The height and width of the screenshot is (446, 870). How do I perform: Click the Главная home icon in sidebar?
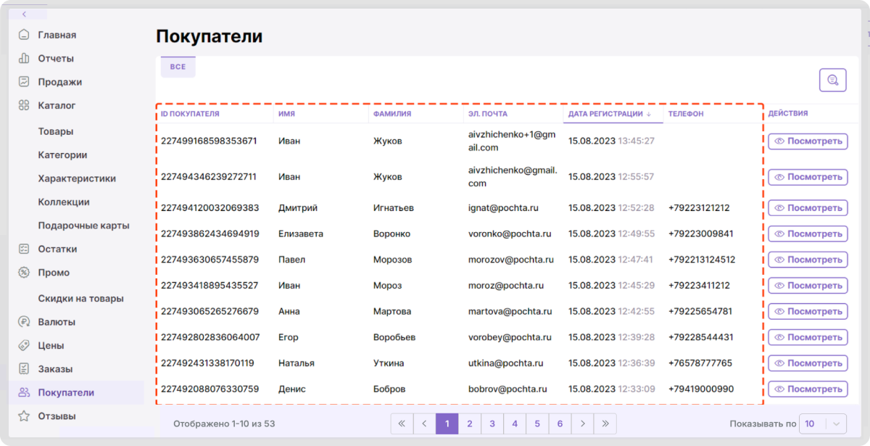(24, 35)
